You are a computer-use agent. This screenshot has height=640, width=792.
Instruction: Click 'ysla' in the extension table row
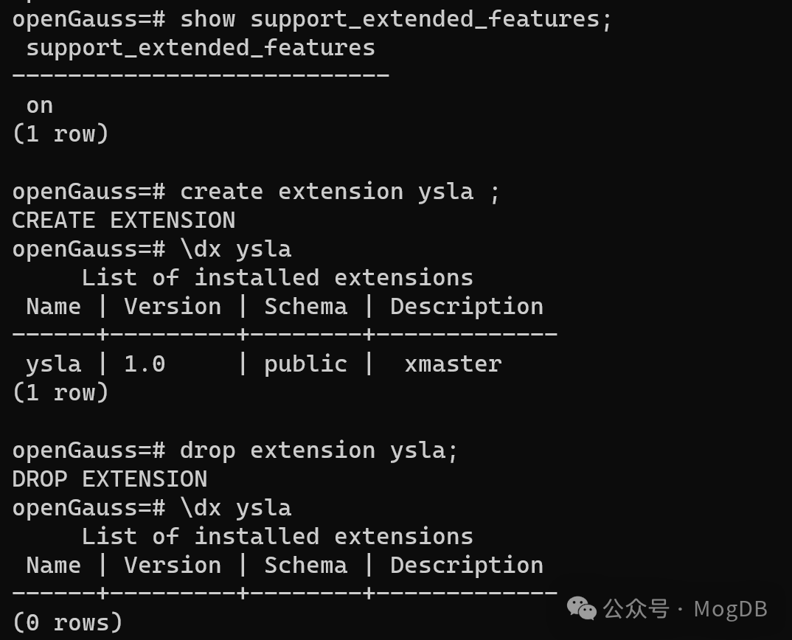(x=54, y=364)
